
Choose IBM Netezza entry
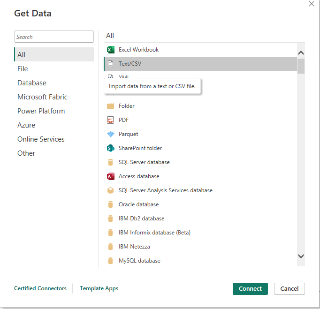click(x=200, y=247)
